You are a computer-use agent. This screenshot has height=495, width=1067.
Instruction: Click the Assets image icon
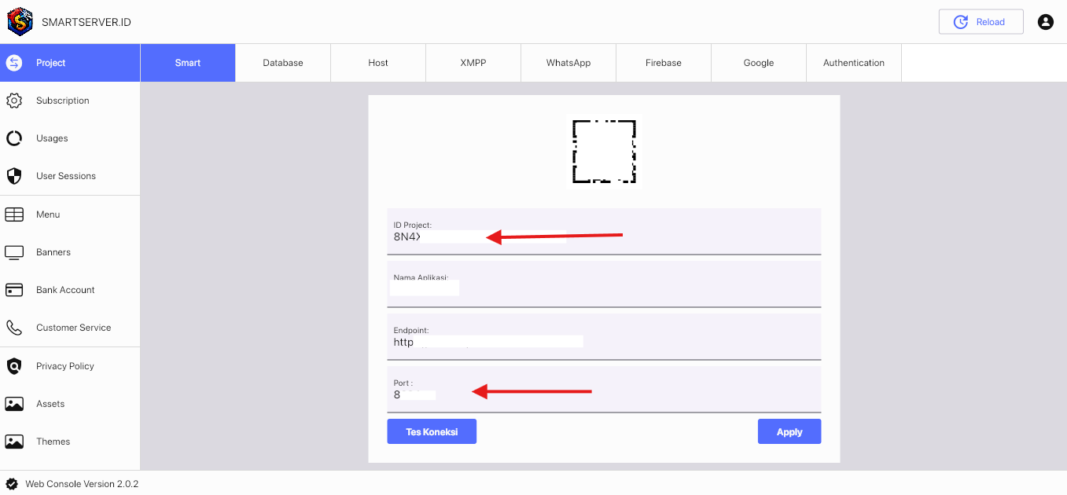(14, 404)
